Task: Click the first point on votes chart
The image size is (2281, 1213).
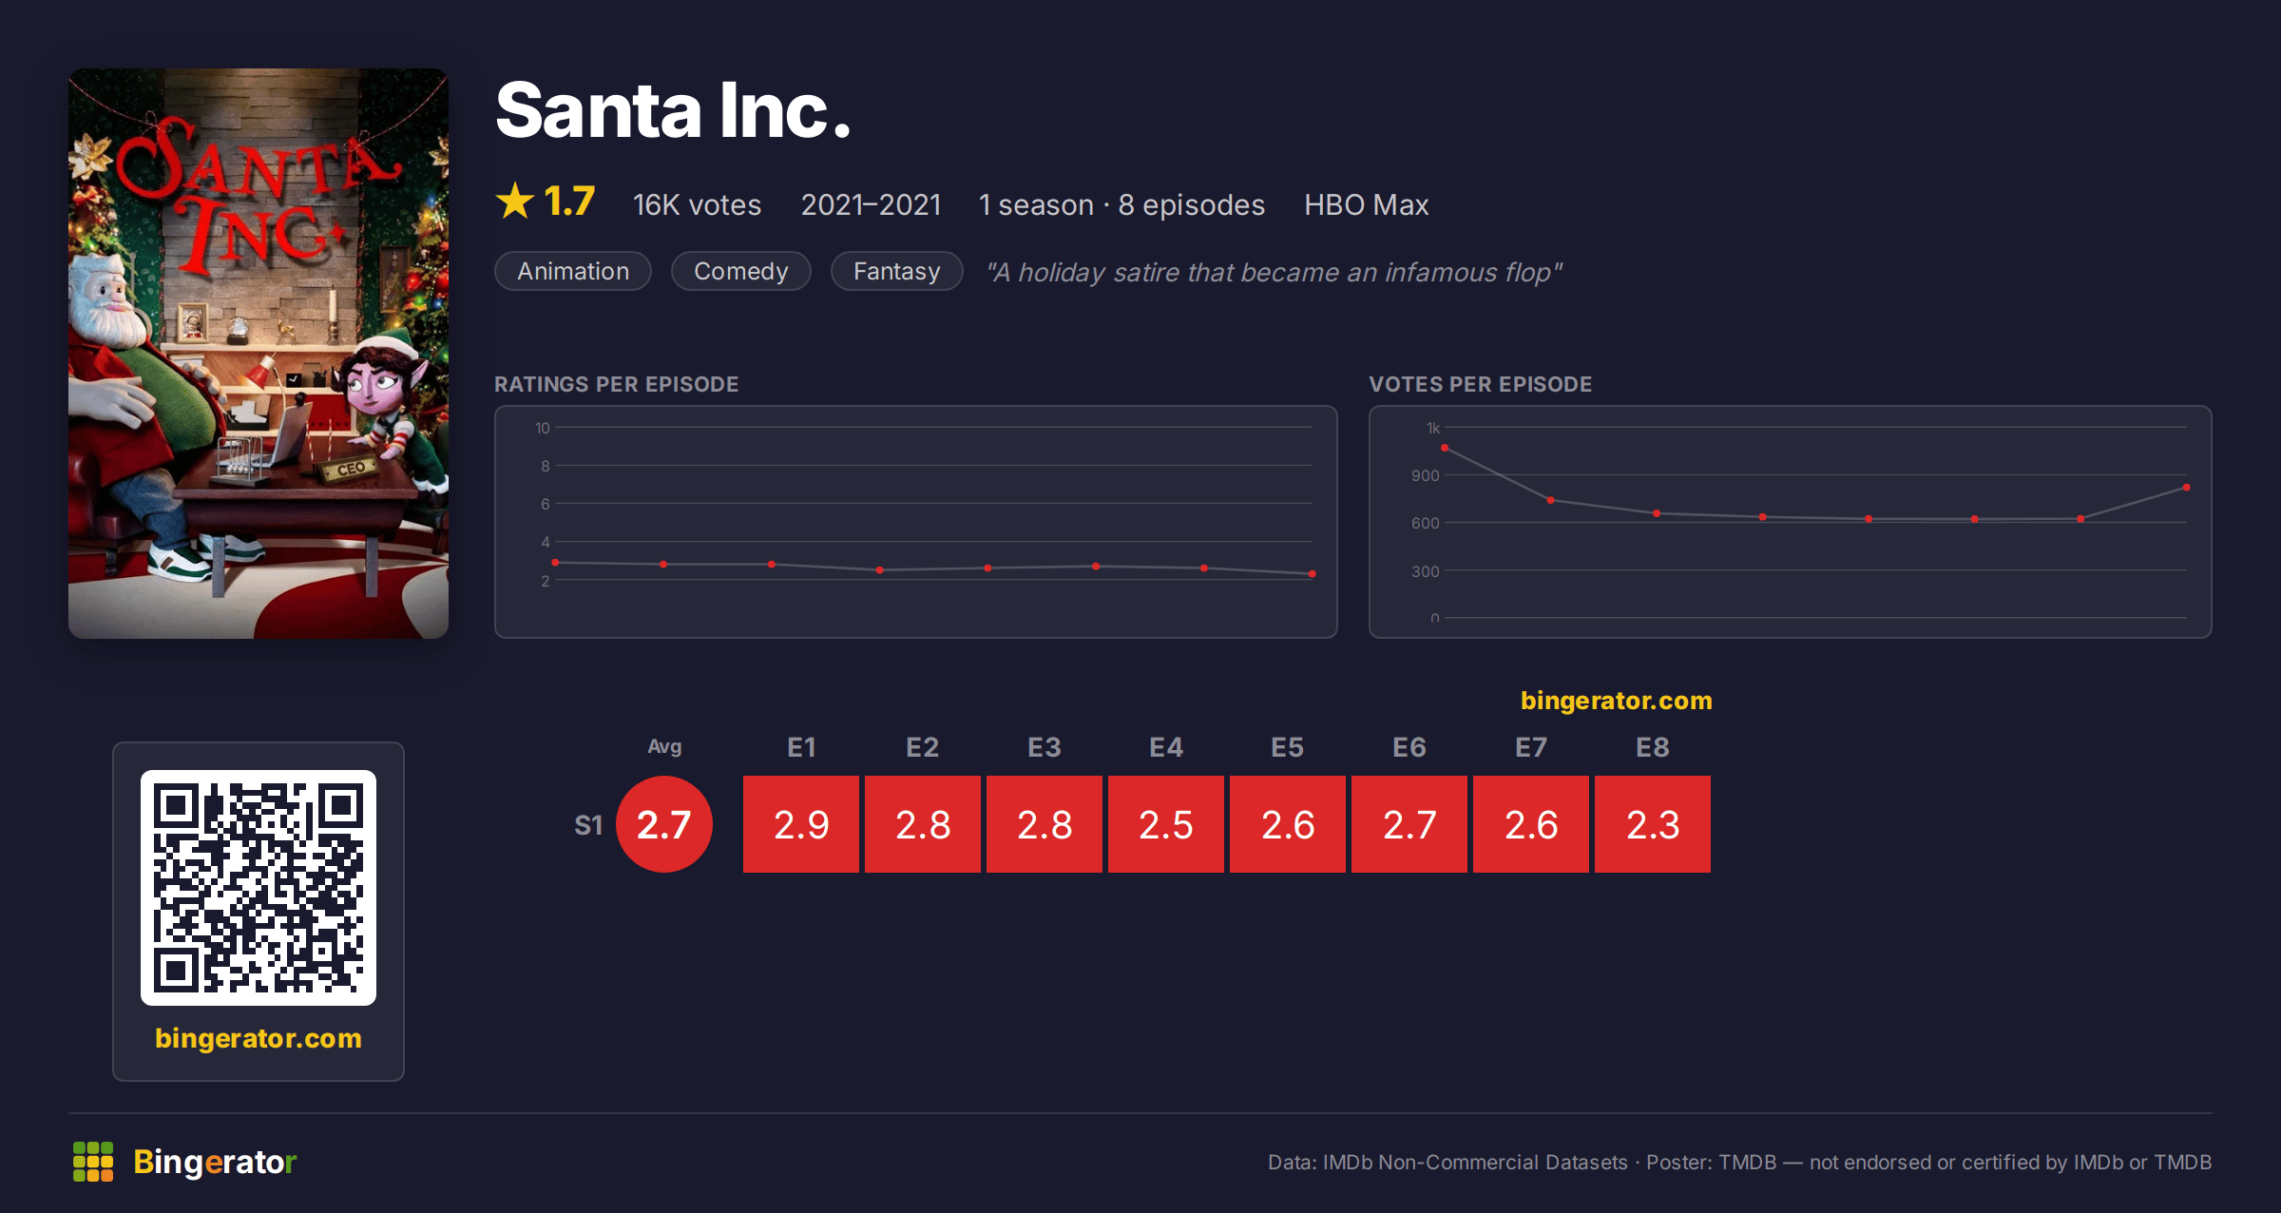Action: point(1445,448)
